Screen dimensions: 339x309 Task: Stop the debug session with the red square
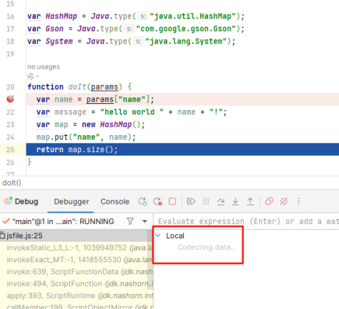pyautogui.click(x=172, y=201)
